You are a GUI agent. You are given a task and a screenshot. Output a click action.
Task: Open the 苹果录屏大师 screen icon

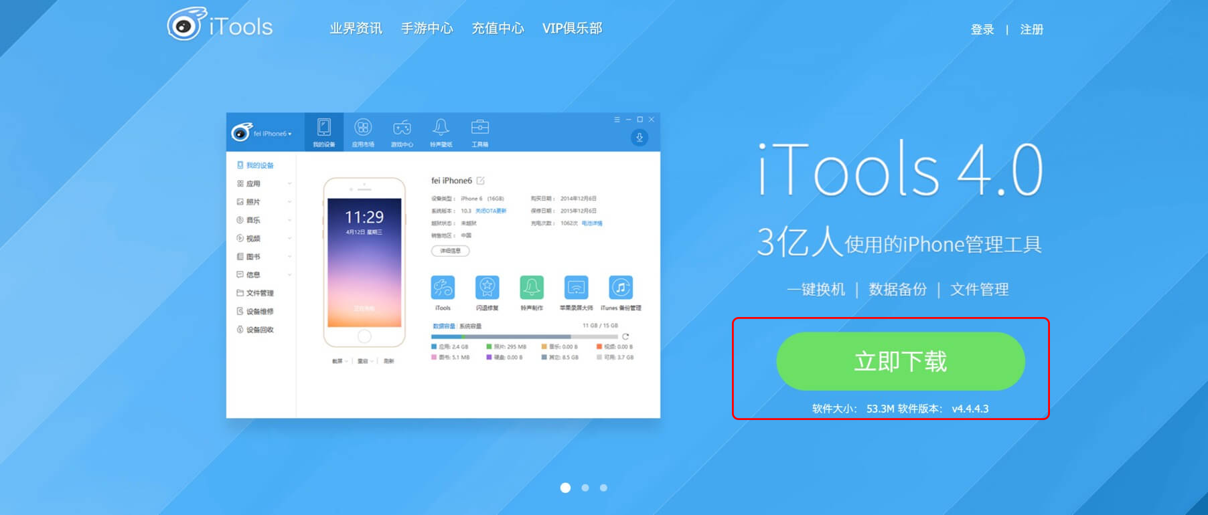[x=576, y=288]
